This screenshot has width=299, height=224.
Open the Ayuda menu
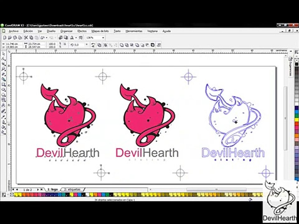point(166,31)
